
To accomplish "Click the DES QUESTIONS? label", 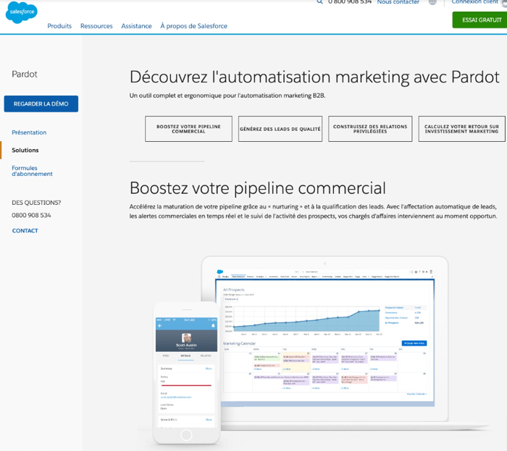I will (x=36, y=203).
